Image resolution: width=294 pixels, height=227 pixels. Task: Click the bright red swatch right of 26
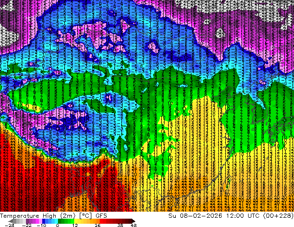pyautogui.click(x=101, y=221)
